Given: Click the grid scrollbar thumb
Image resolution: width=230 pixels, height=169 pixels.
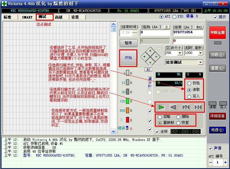Looking at the screenshot, I should pos(113,29).
